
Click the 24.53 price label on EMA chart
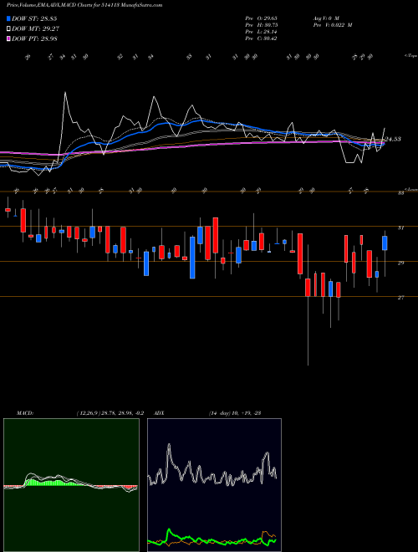click(x=393, y=140)
